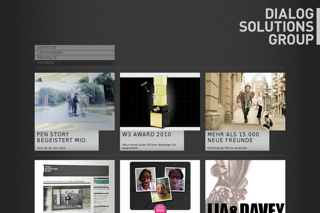Click the 'DSG bringt die PEN ins Social Web' text

coord(227,148)
